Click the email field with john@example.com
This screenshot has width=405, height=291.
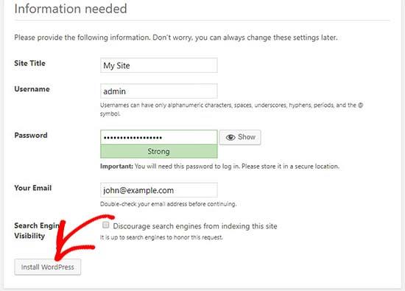pos(159,190)
